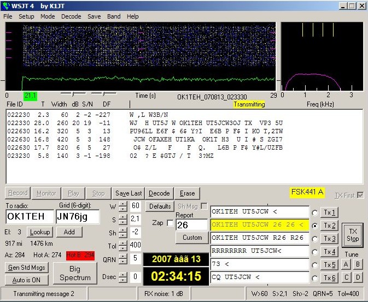Open the Setup menu
The height and width of the screenshot is (302, 368).
[x=26, y=16]
